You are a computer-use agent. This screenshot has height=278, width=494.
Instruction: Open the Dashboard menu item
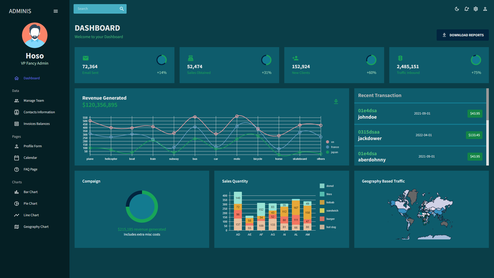point(32,78)
